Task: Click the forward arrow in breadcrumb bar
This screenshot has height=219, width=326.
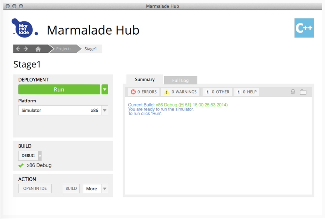Action: (25, 49)
